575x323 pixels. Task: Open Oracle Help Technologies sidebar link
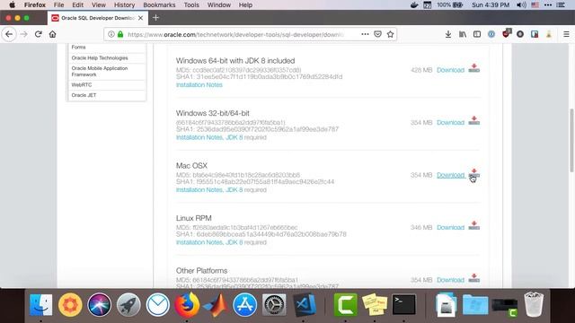pyautogui.click(x=100, y=57)
